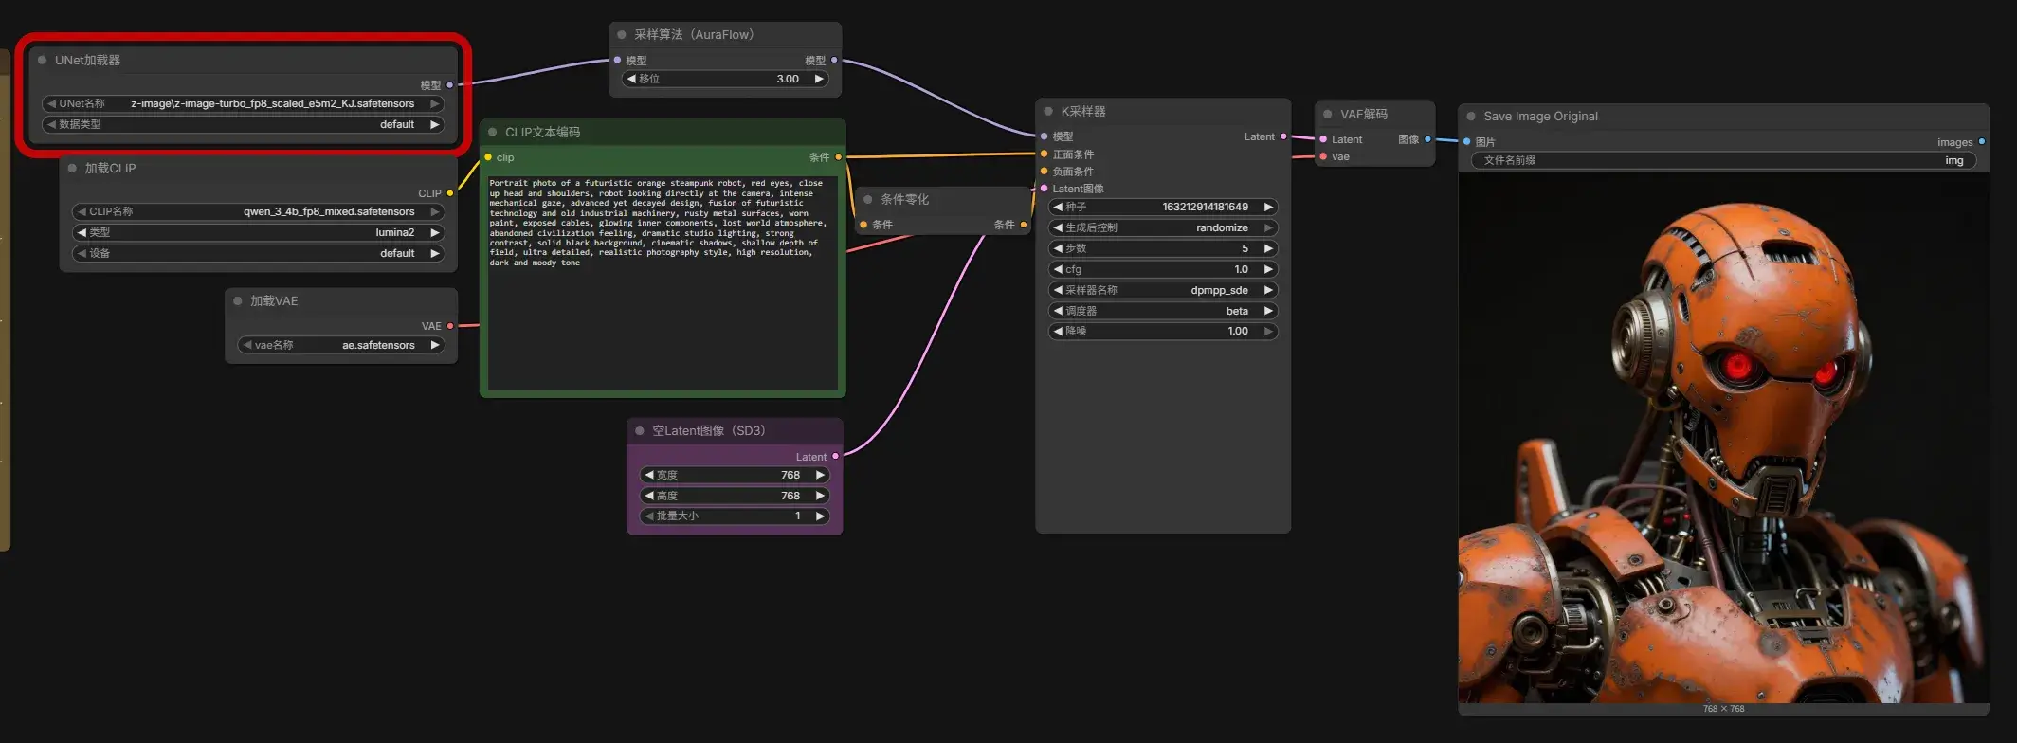Increase 宽度 768 with right arrow
Viewport: 2017px width, 743px height.
click(x=820, y=475)
